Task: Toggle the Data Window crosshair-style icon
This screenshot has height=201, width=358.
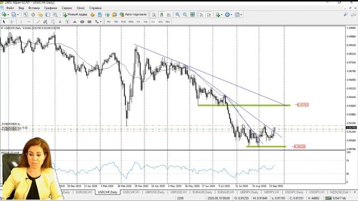Action: 33,15
